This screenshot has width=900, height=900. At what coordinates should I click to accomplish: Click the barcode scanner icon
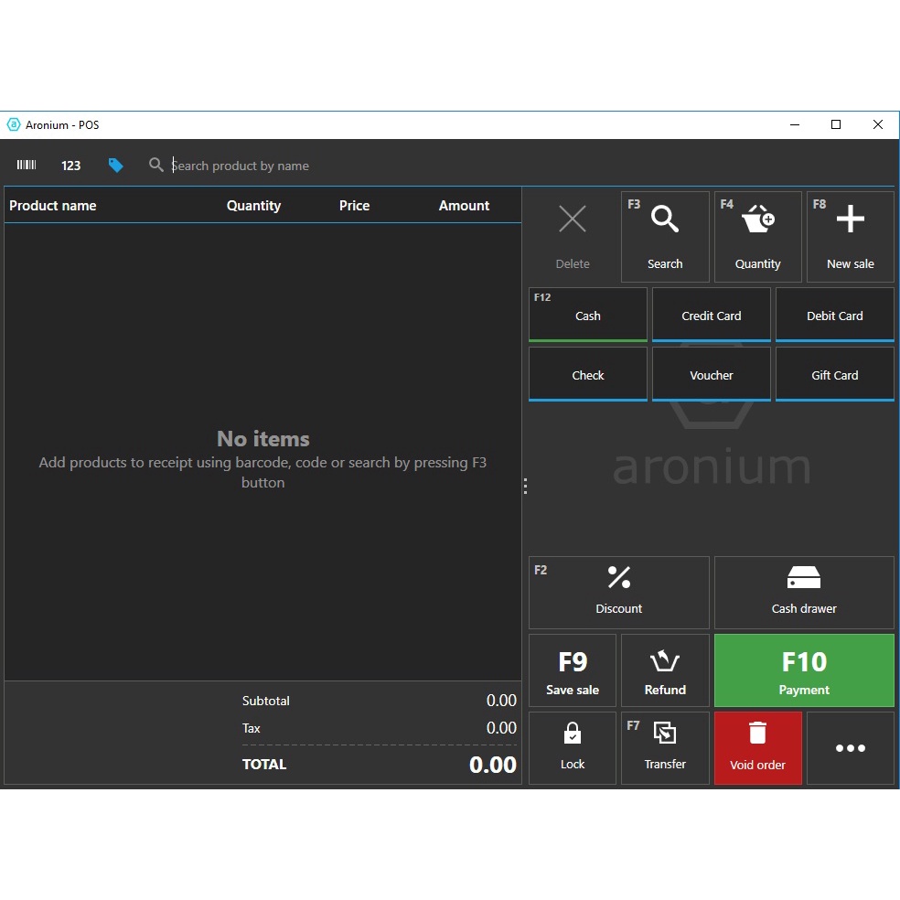(x=26, y=164)
